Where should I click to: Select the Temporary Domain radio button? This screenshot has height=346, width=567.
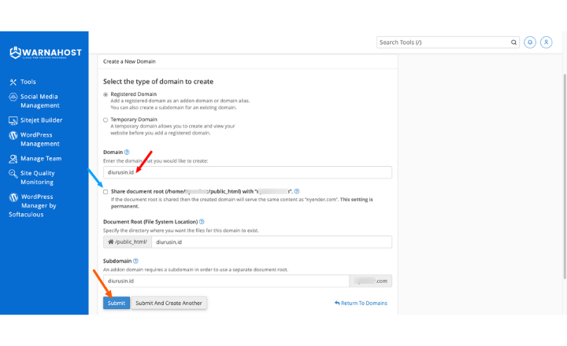point(106,120)
